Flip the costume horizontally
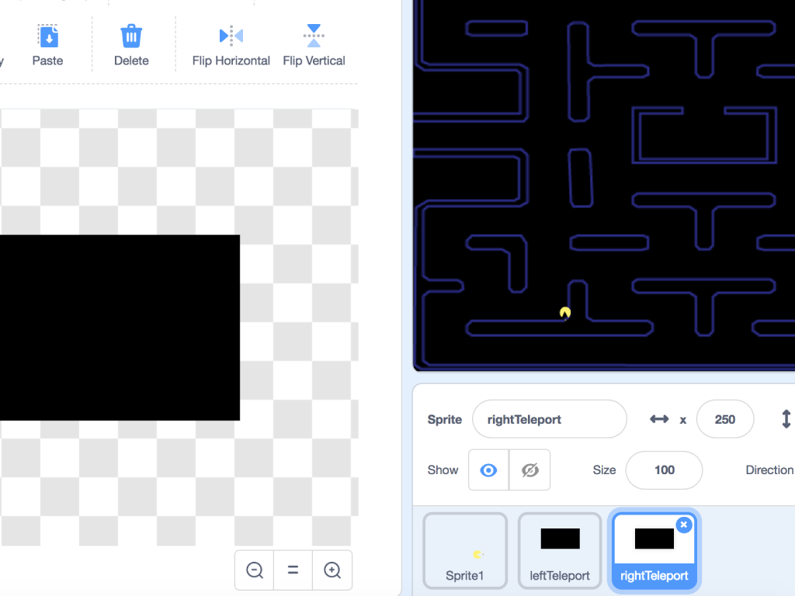795x596 pixels. [231, 46]
